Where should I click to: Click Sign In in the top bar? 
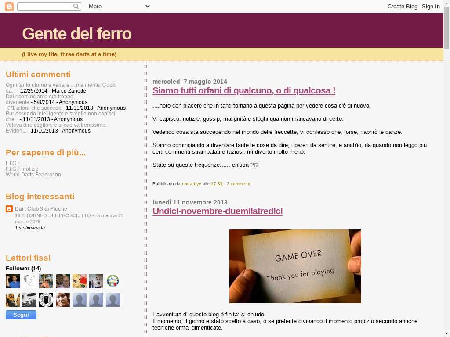(431, 6)
